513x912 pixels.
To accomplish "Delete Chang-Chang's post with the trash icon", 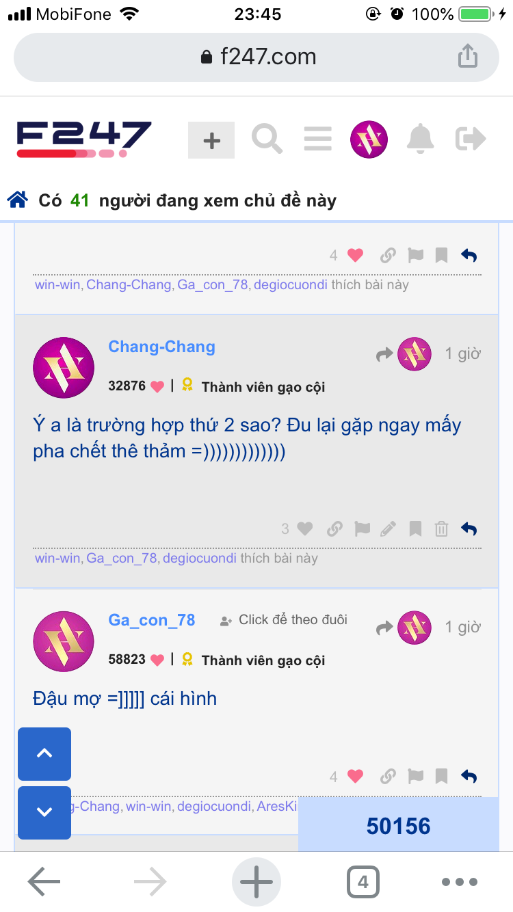I will [442, 528].
